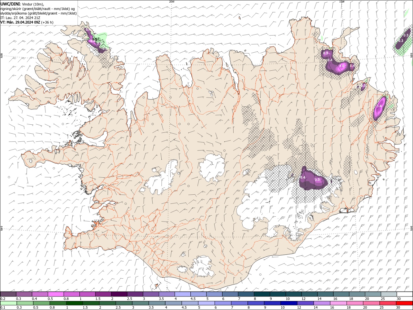The image size is (413, 310).
Task: Select the 25 pale grey snow legend swatch
Action: [x=389, y=294]
